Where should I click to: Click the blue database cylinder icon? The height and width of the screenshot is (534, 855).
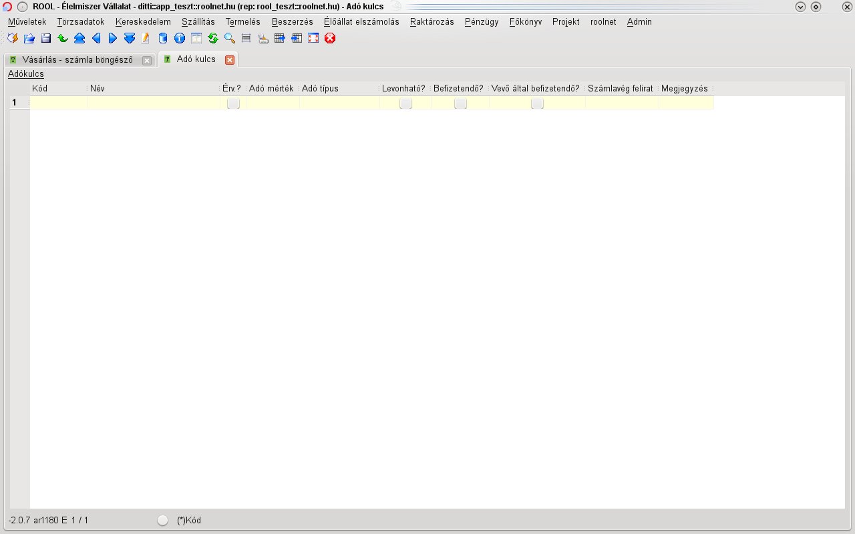point(163,39)
